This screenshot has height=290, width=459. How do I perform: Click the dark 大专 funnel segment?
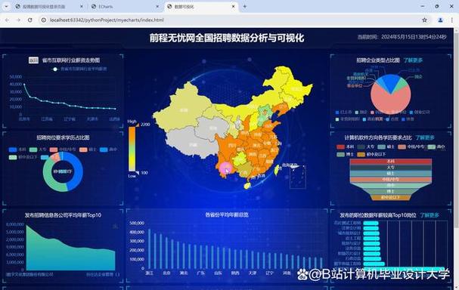coord(390,168)
